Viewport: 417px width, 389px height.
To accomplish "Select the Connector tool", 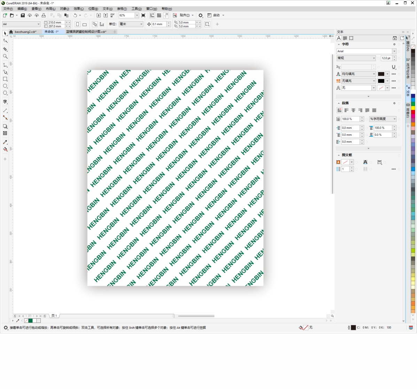I will [5, 118].
